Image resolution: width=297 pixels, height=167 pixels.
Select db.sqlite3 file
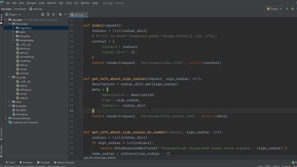(21, 110)
